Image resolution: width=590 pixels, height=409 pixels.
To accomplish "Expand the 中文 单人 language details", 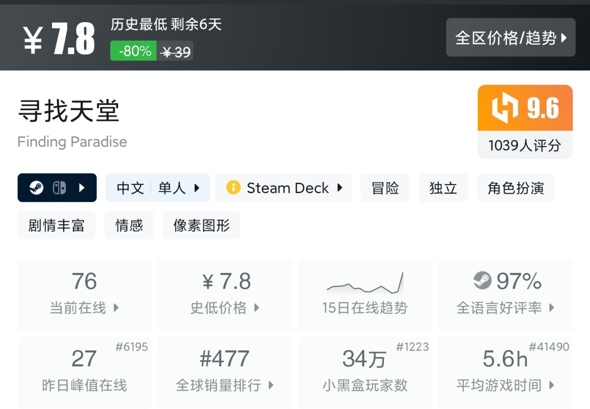I will click(158, 188).
